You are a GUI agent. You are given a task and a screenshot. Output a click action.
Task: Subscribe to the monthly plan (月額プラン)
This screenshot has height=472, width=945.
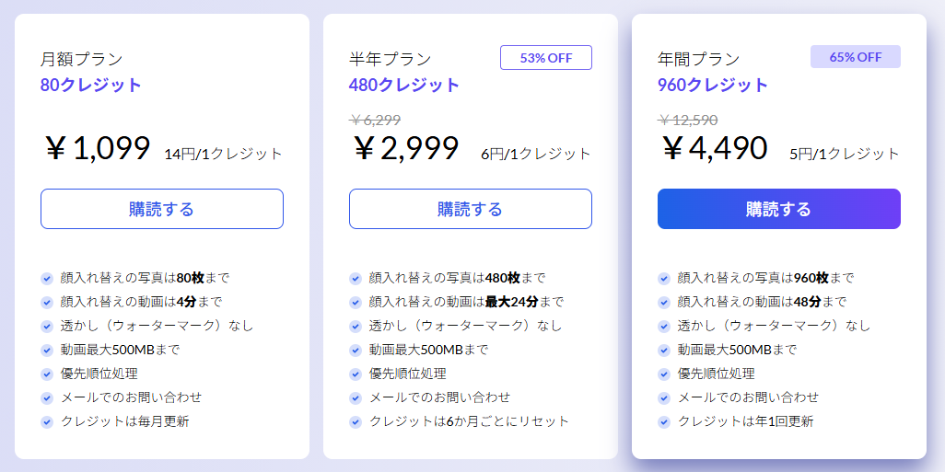161,209
